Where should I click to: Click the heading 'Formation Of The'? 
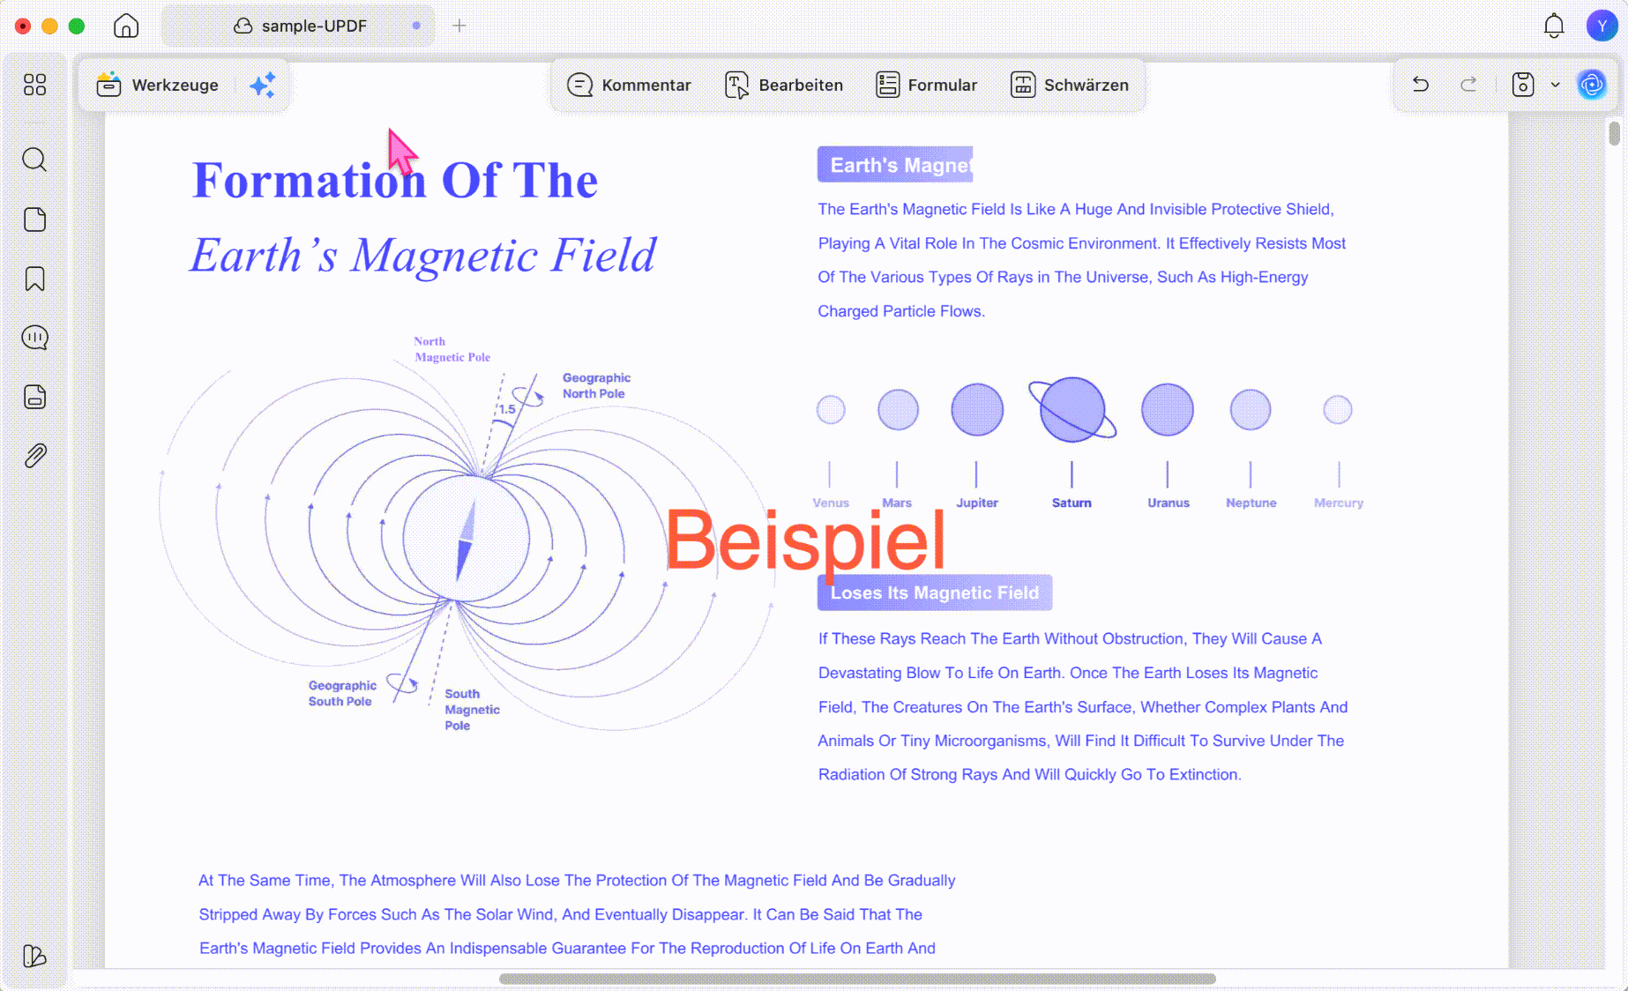coord(395,180)
